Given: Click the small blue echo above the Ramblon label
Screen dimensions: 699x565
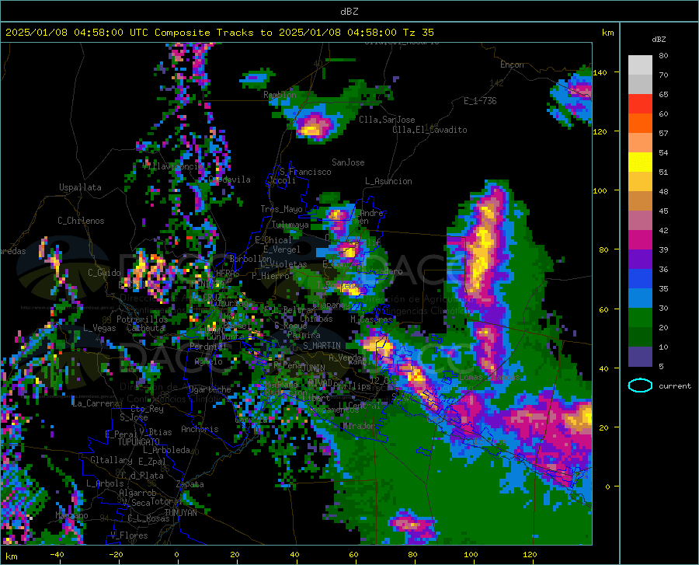Looking at the screenshot, I should coord(258,78).
